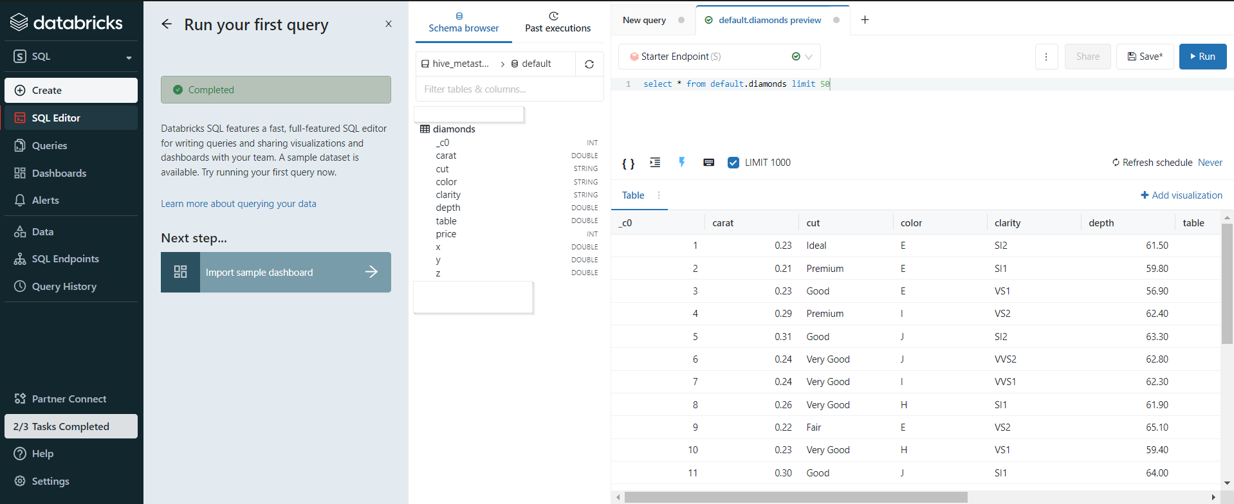Click the depth column header

coord(1127,223)
